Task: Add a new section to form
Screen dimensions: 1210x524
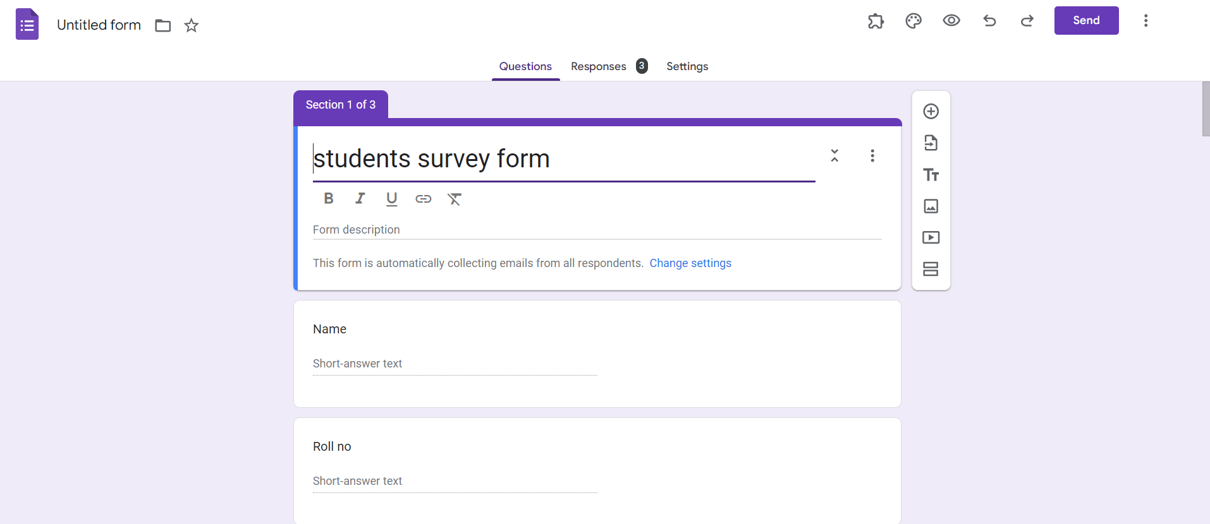Action: click(x=931, y=270)
